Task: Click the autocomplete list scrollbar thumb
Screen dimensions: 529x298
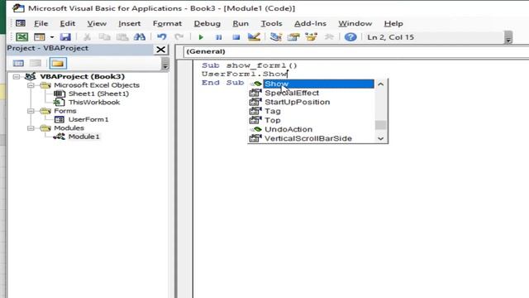Action: [x=380, y=125]
